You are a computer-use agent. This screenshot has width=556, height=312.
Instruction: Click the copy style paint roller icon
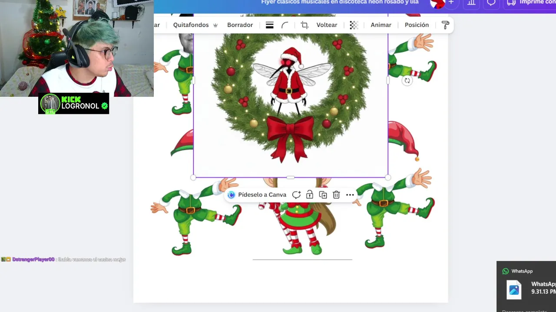coord(445,25)
